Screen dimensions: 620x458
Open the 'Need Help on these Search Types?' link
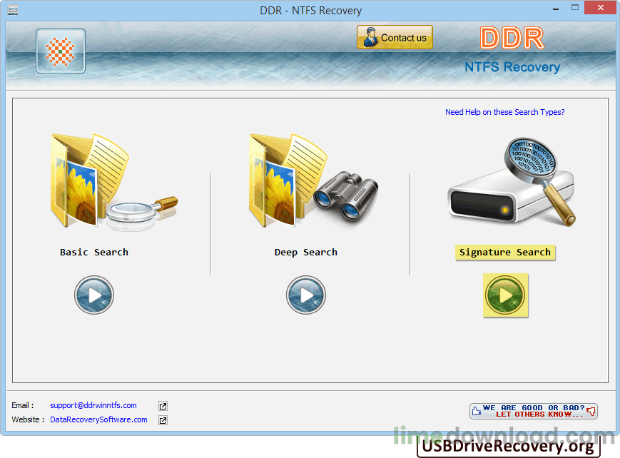tap(504, 112)
